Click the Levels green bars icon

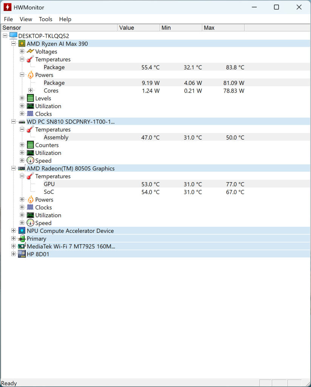(x=30, y=98)
